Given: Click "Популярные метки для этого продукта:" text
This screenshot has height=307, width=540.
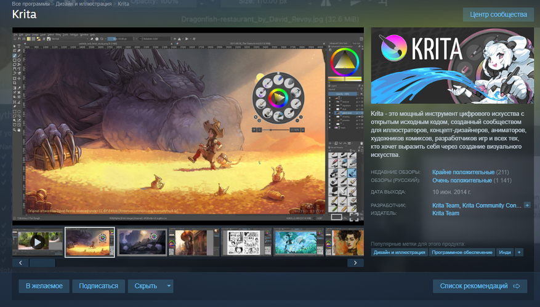Looking at the screenshot, I should click(x=417, y=244).
